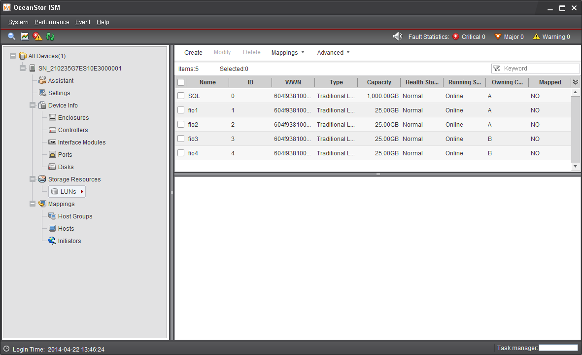This screenshot has width=582, height=355.
Task: Click the scrollbar down arrow
Action: pyautogui.click(x=575, y=166)
